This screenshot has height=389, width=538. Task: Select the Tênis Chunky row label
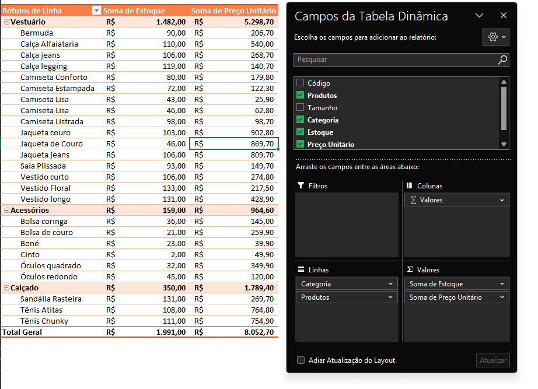[x=44, y=321]
